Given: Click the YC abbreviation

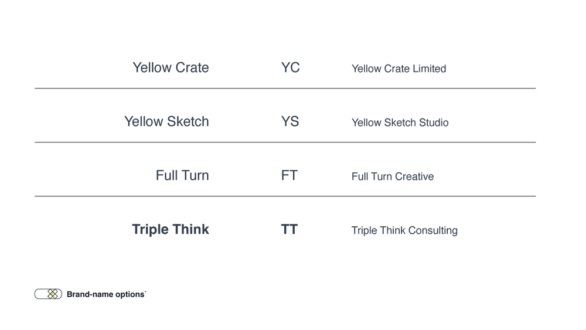Looking at the screenshot, I should pos(291,67).
